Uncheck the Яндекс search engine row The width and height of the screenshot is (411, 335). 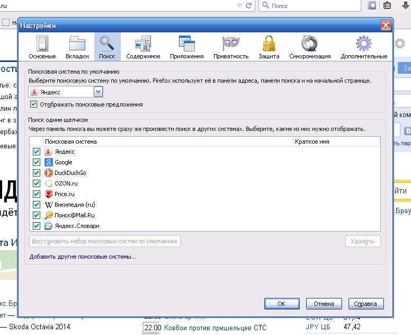click(x=37, y=152)
